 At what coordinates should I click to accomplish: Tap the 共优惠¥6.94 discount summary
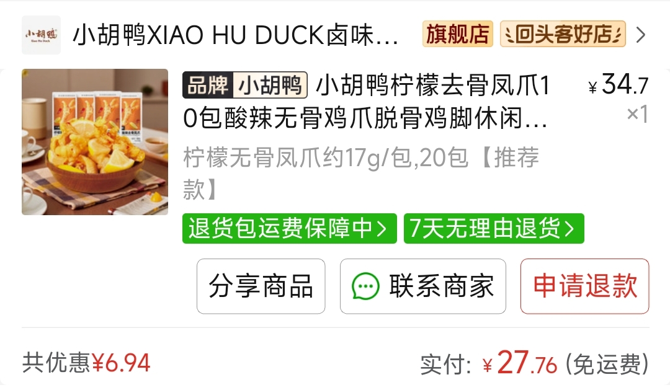(x=86, y=363)
